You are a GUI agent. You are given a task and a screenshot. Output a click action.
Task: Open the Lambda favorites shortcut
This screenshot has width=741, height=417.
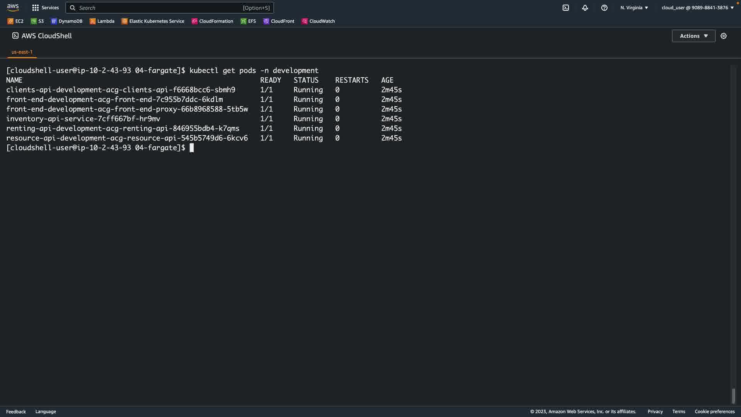(102, 21)
